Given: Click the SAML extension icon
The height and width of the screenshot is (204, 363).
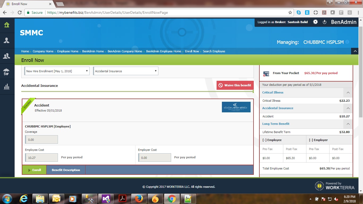Looking at the screenshot, I should pos(307,12).
